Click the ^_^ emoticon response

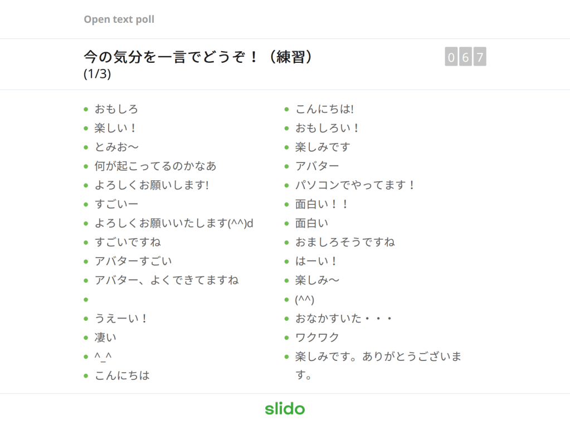tap(105, 356)
